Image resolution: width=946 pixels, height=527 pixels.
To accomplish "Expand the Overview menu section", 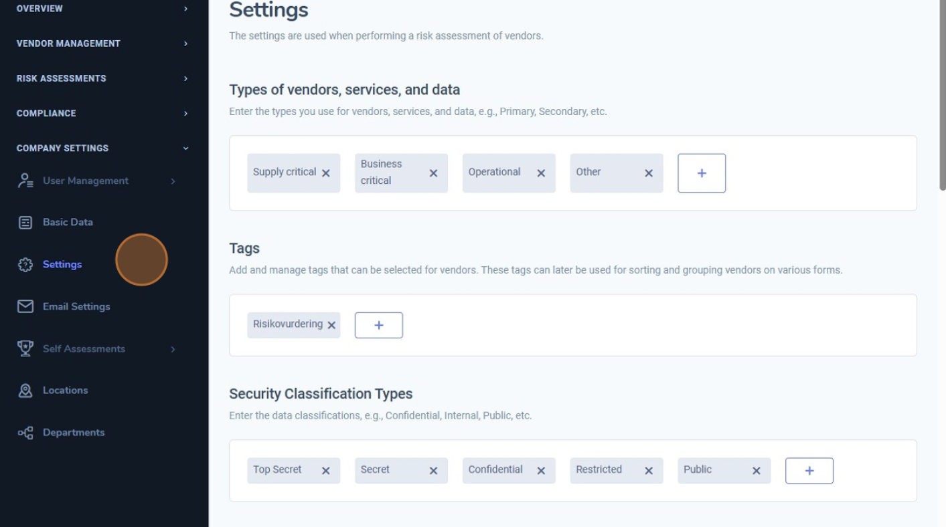I will pos(185,9).
